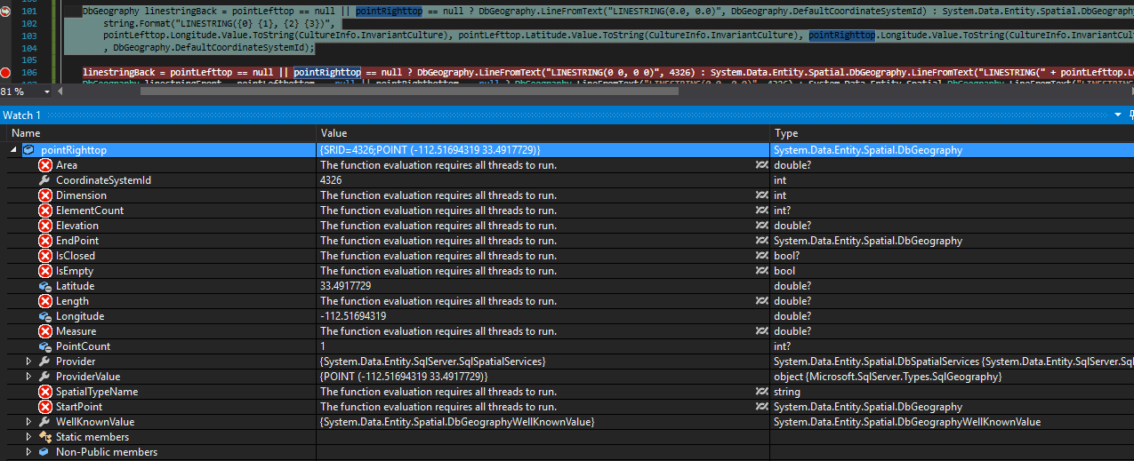Select the Non-Public members row label
This screenshot has width=1134, height=461.
pos(107,452)
